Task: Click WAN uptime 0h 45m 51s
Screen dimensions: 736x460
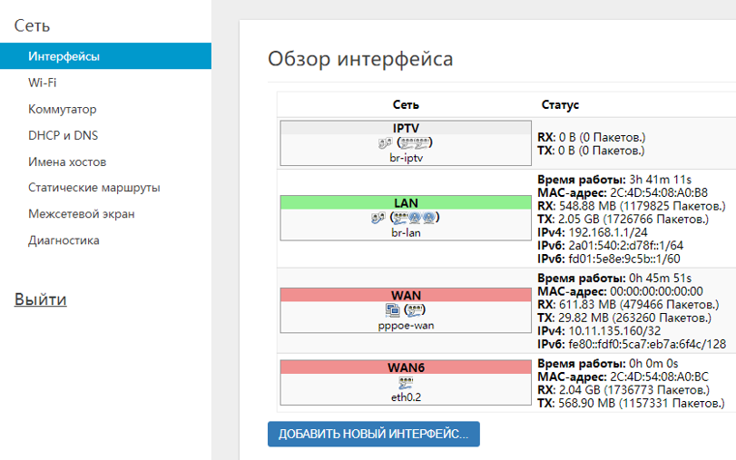Action: [661, 279]
